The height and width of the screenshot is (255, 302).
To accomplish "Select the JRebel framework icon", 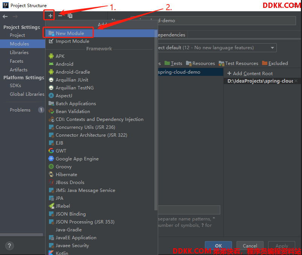I will [51, 206].
